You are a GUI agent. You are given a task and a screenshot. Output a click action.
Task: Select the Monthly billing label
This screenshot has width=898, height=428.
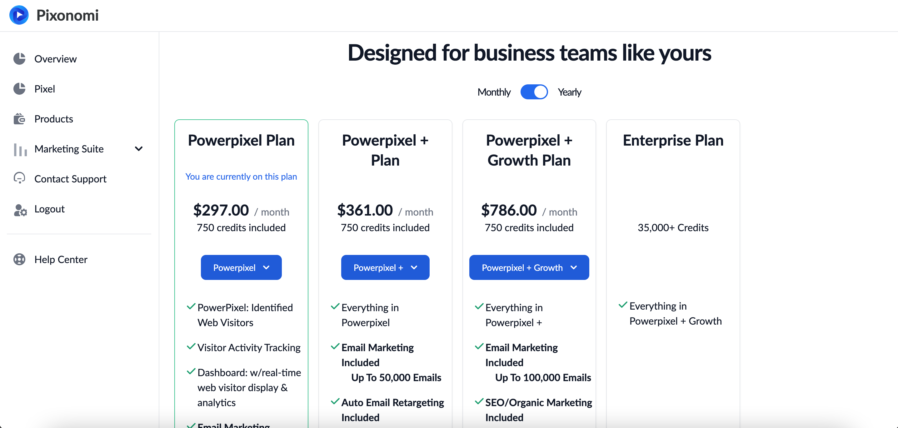[x=494, y=92]
